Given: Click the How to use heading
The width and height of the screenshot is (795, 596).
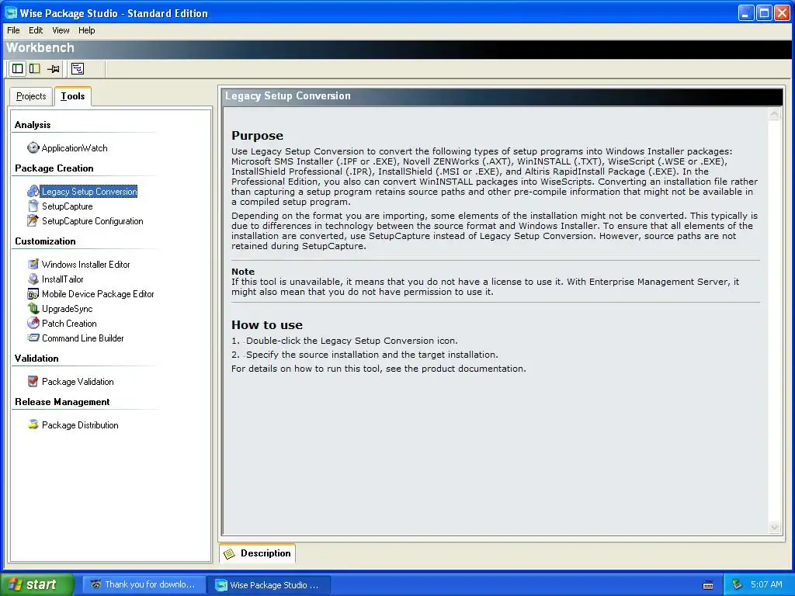Looking at the screenshot, I should 267,325.
